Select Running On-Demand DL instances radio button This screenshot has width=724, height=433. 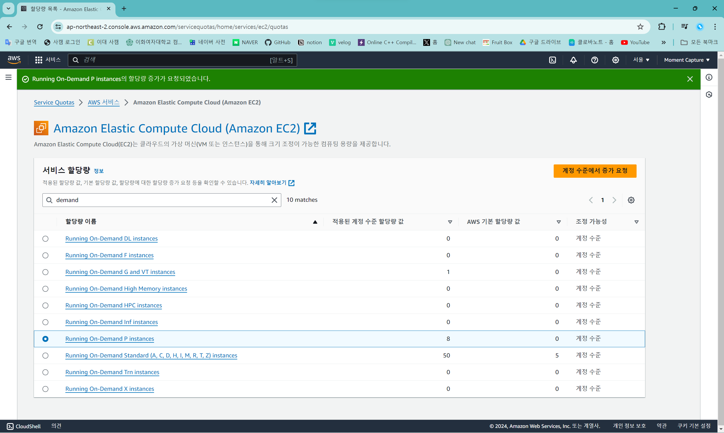click(x=45, y=239)
